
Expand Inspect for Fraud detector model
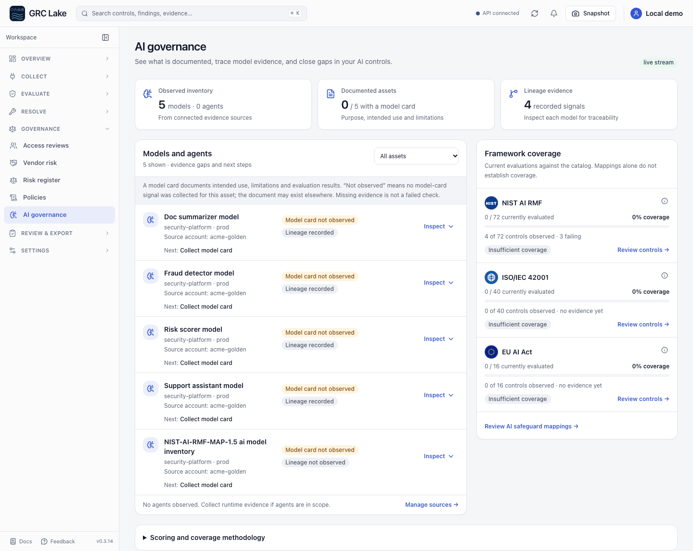click(438, 283)
